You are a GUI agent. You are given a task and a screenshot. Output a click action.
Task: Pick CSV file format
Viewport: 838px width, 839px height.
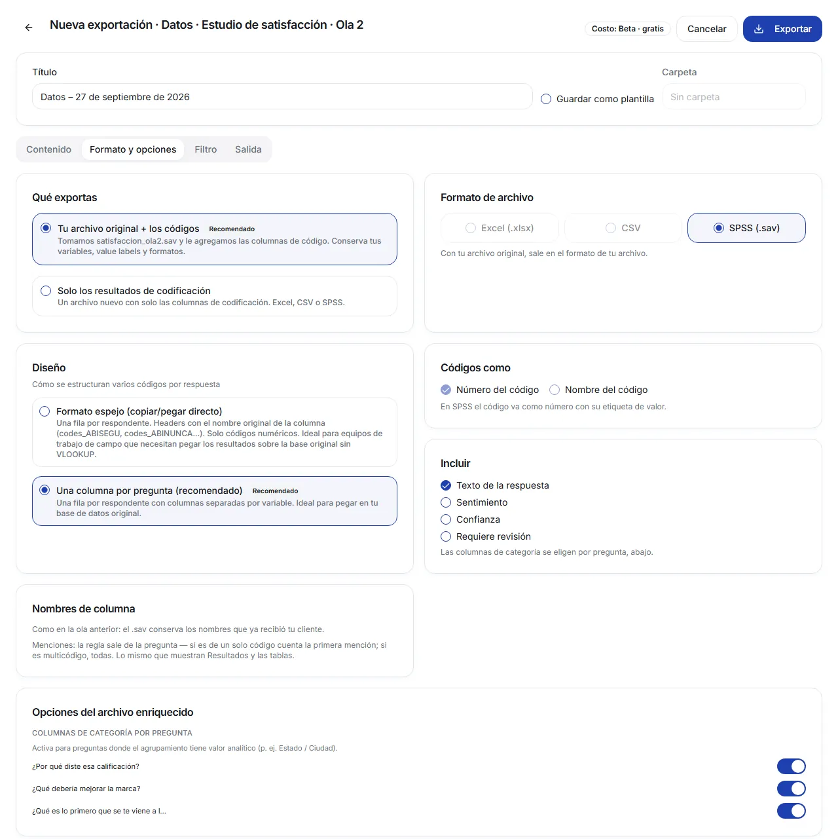pos(623,228)
